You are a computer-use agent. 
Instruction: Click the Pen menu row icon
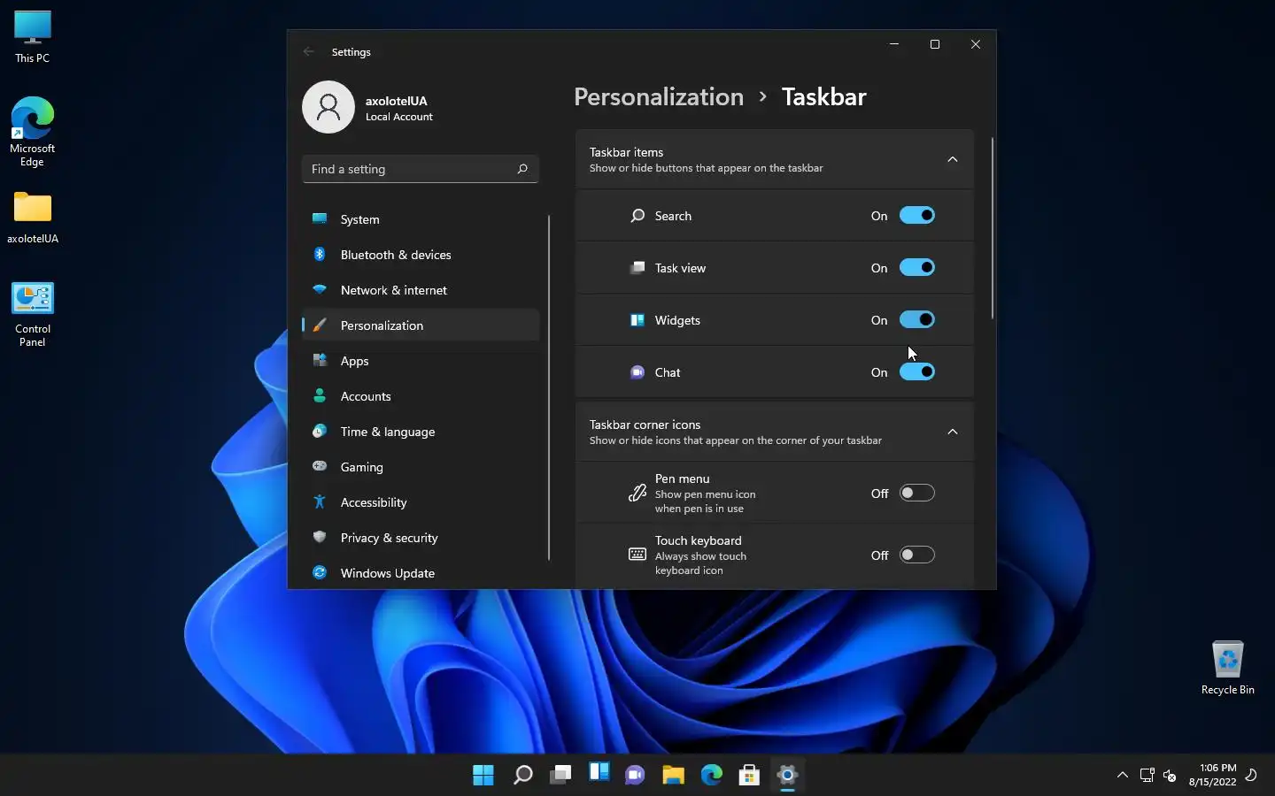pos(637,493)
